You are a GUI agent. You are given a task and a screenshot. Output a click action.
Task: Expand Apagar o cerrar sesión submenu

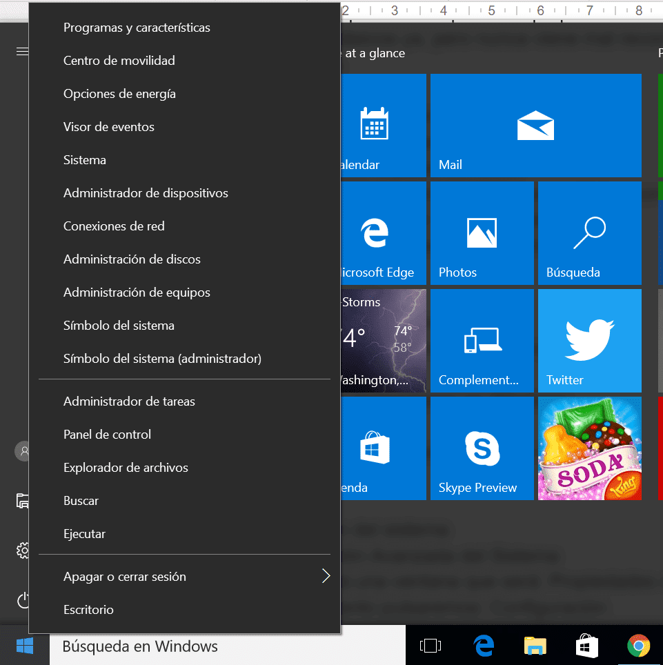[x=184, y=577]
